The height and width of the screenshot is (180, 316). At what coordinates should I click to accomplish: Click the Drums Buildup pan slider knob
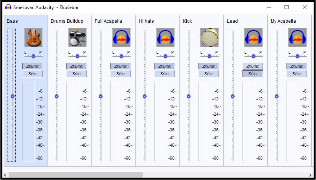[x=77, y=56]
